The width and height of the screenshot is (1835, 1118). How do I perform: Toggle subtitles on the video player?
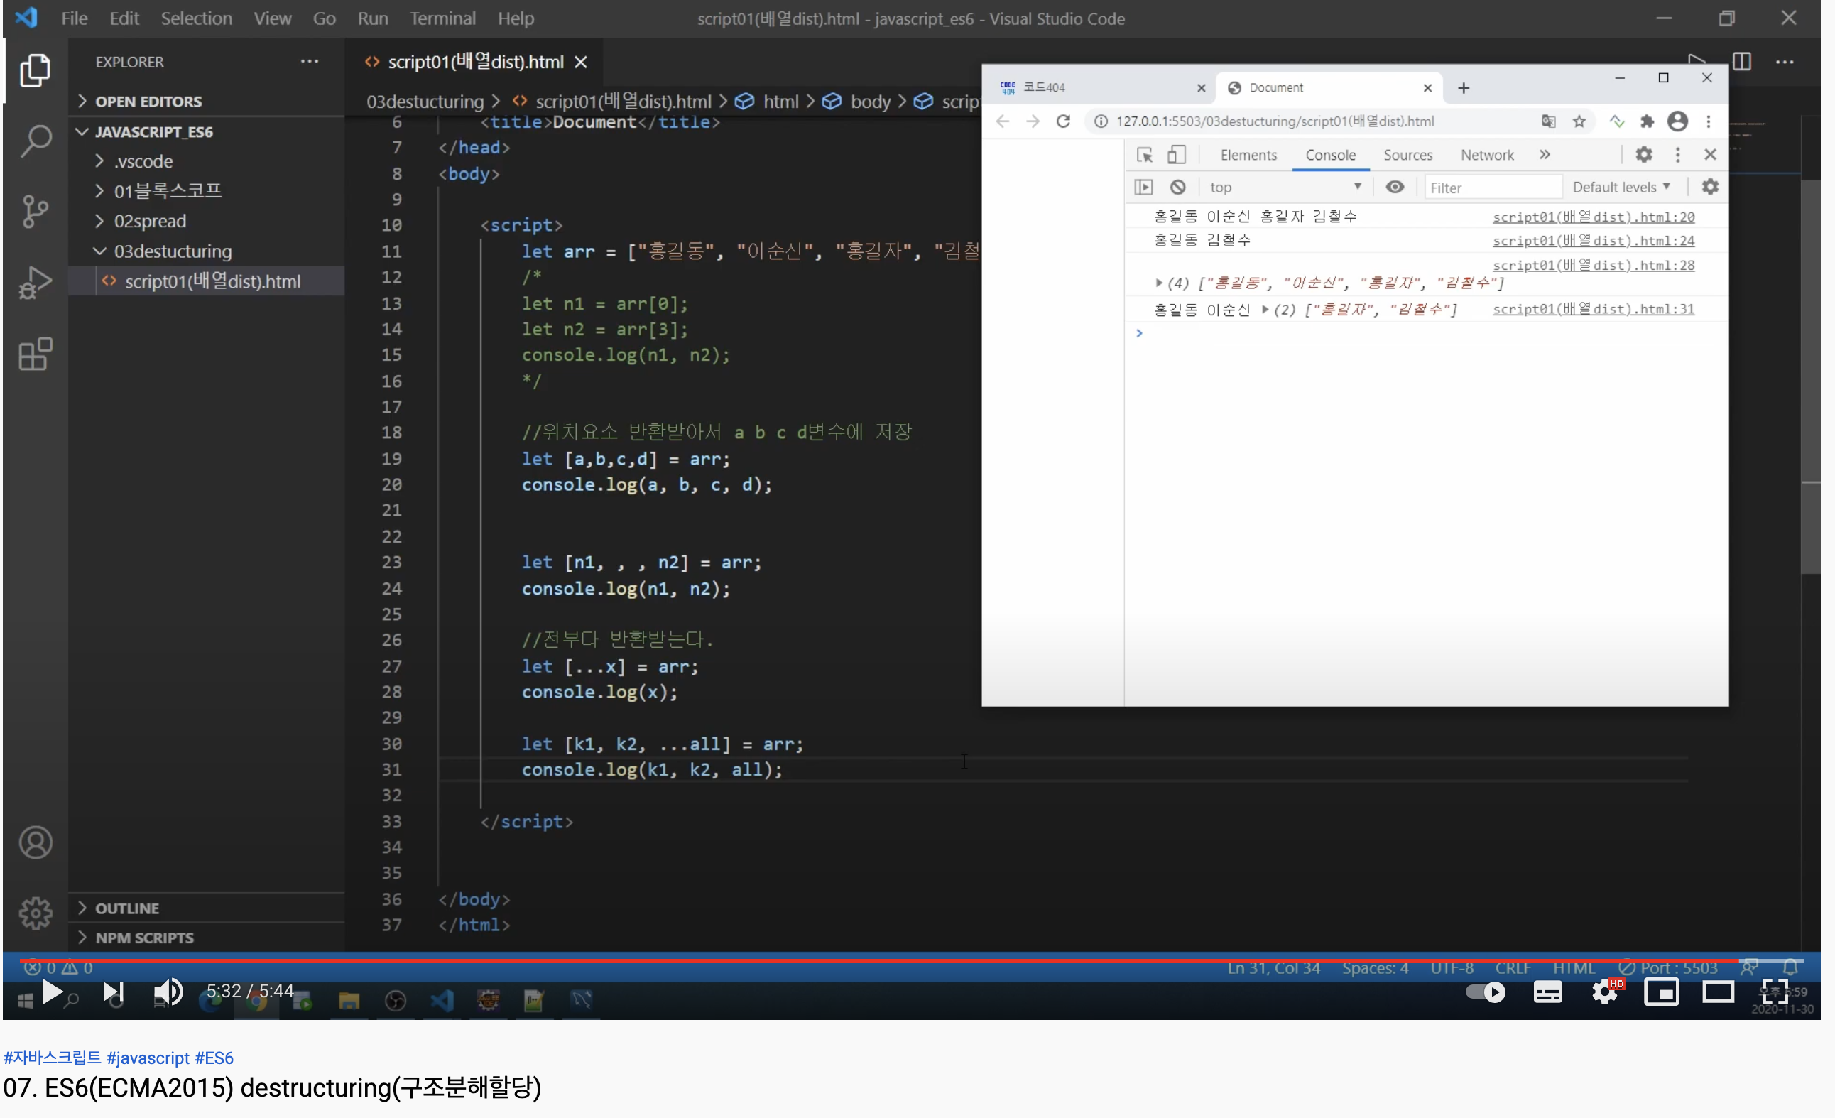1547,993
